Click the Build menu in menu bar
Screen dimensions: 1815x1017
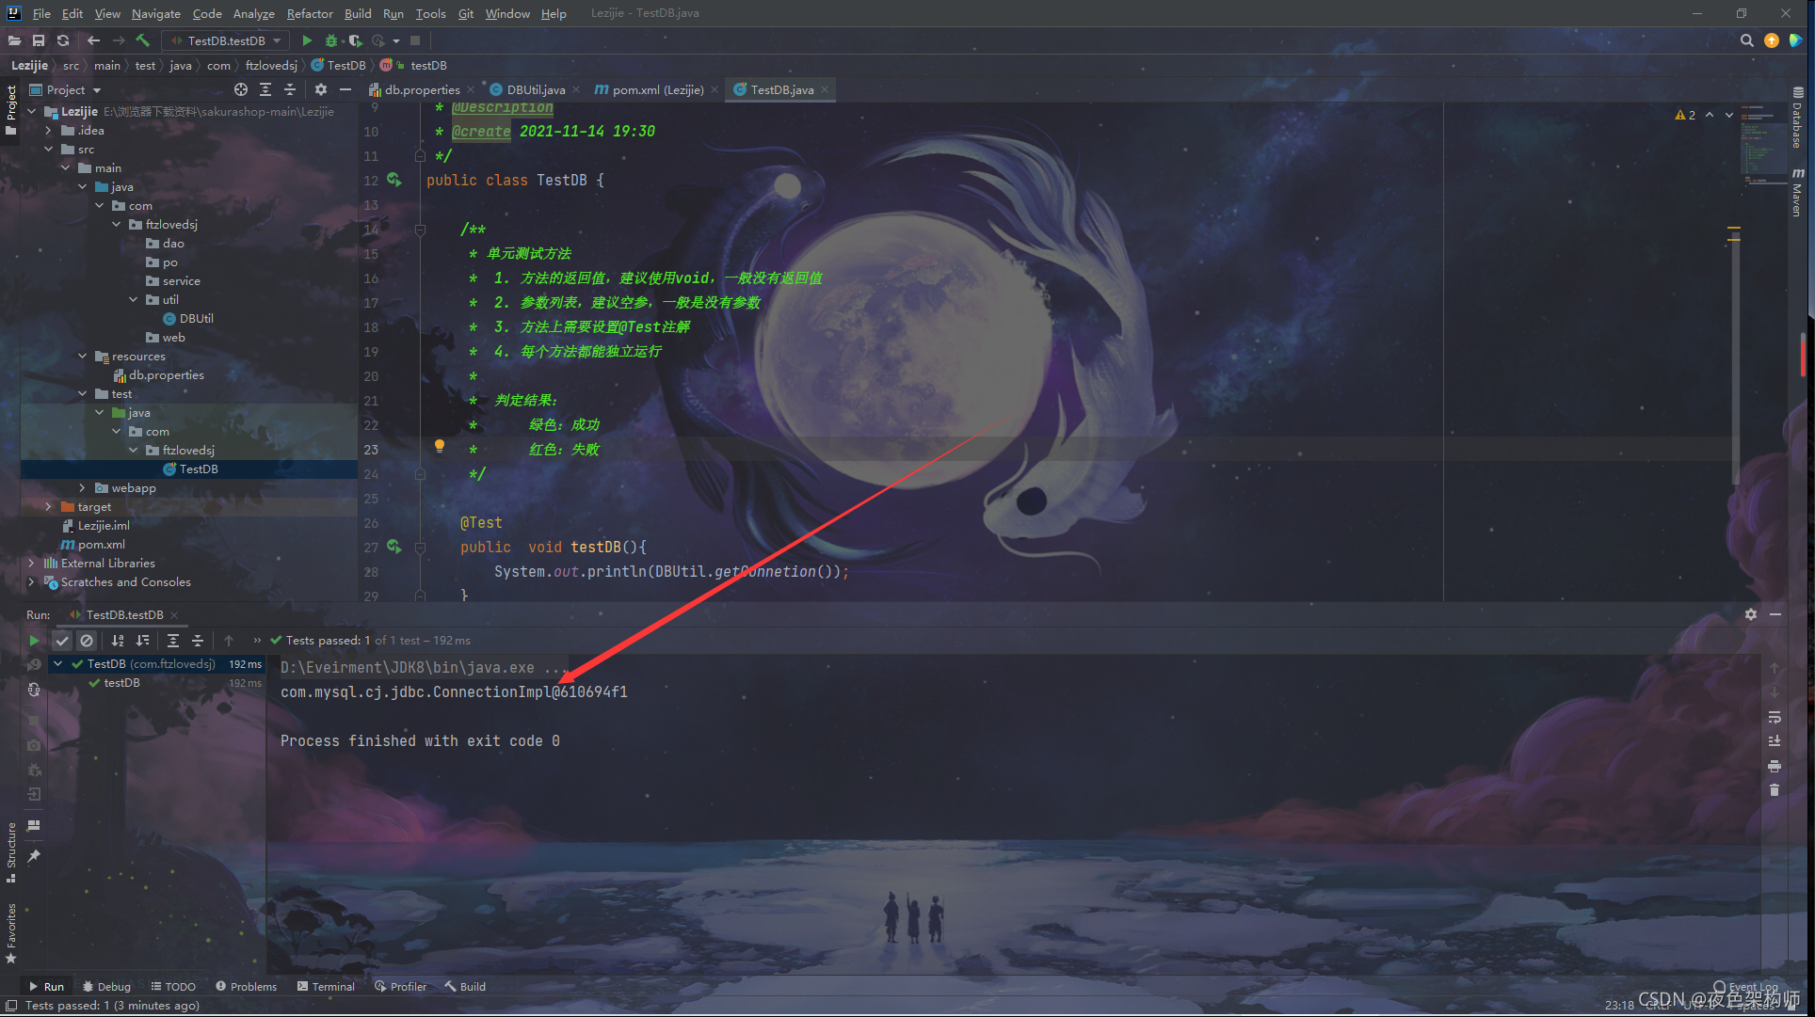click(x=357, y=12)
